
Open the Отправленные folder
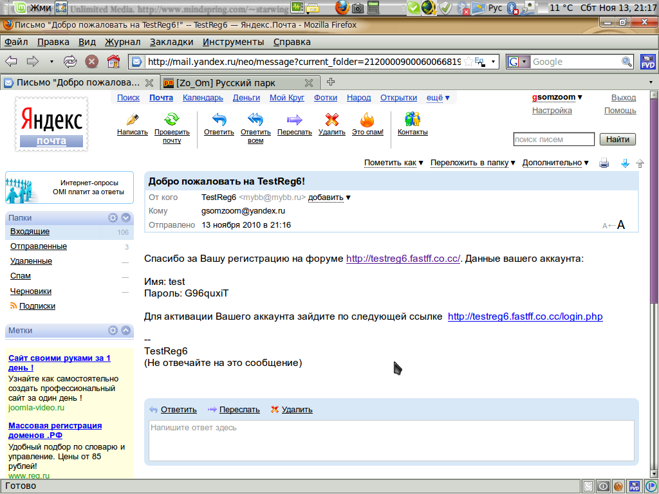(38, 246)
